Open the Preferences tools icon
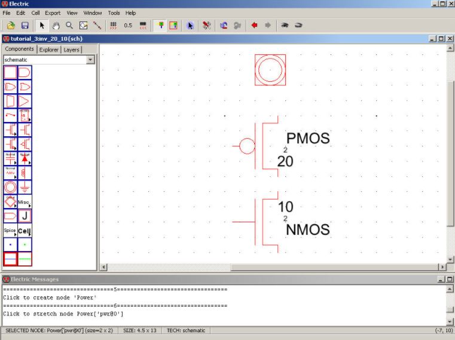This screenshot has width=455, height=340. [x=206, y=25]
